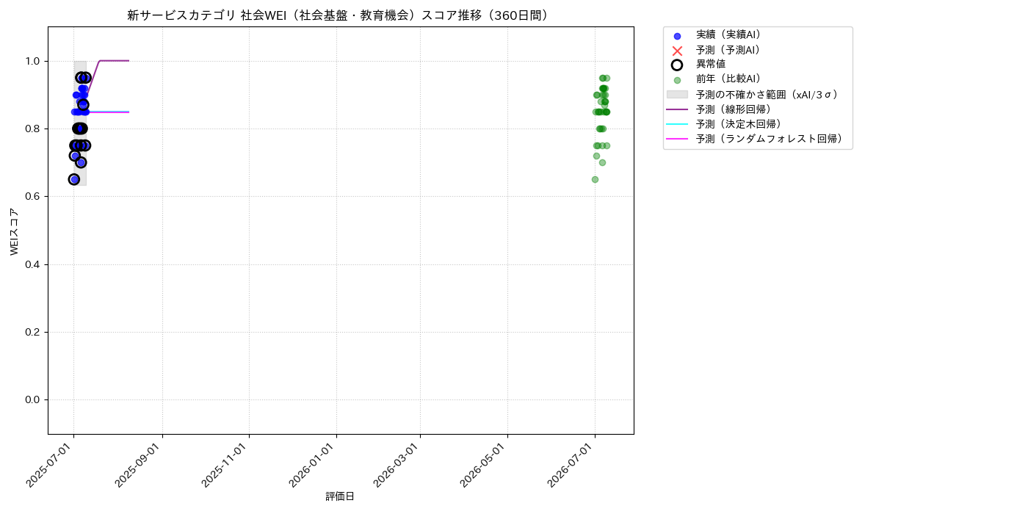
Task: Click the cyan line sample for 決定木回帰 in the legend
Action: pos(677,123)
